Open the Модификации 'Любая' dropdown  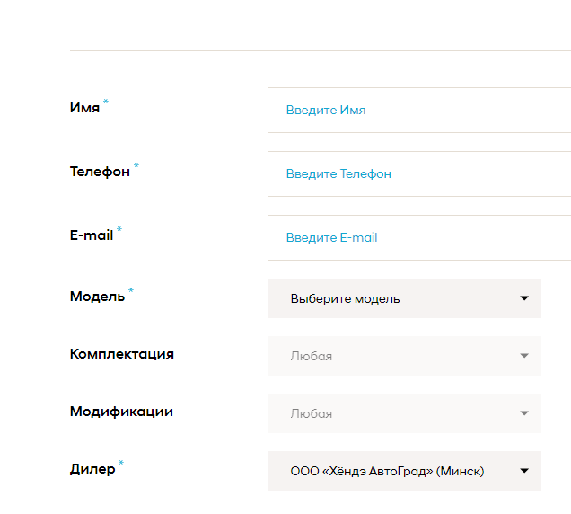pyautogui.click(x=404, y=413)
